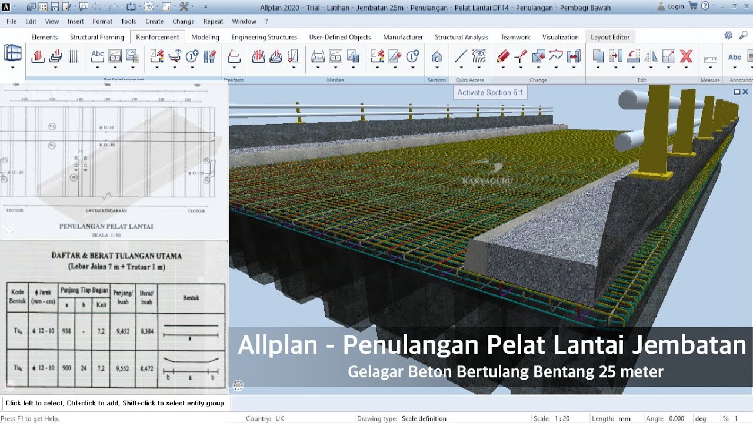Click the join elements icon in Change group

574,56
